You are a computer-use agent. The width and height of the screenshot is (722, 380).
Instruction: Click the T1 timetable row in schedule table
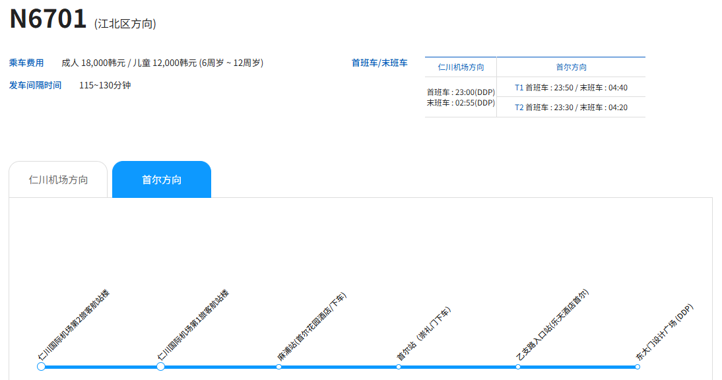tap(571, 87)
